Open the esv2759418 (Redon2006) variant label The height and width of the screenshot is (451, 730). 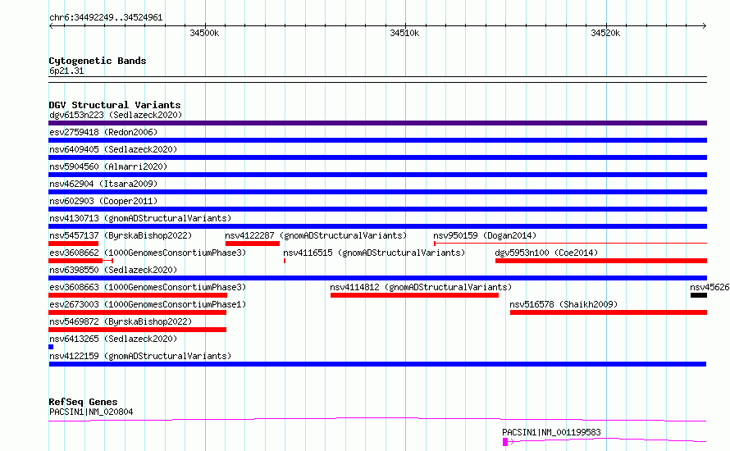[103, 132]
